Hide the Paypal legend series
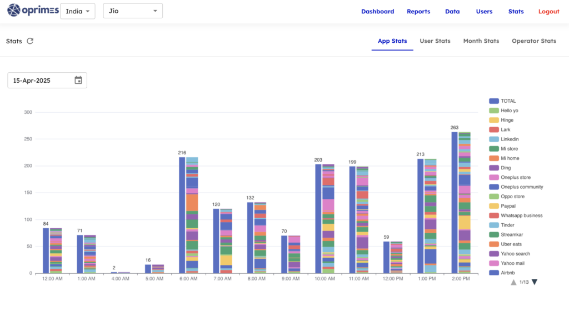This screenshot has width=569, height=311. (502, 206)
